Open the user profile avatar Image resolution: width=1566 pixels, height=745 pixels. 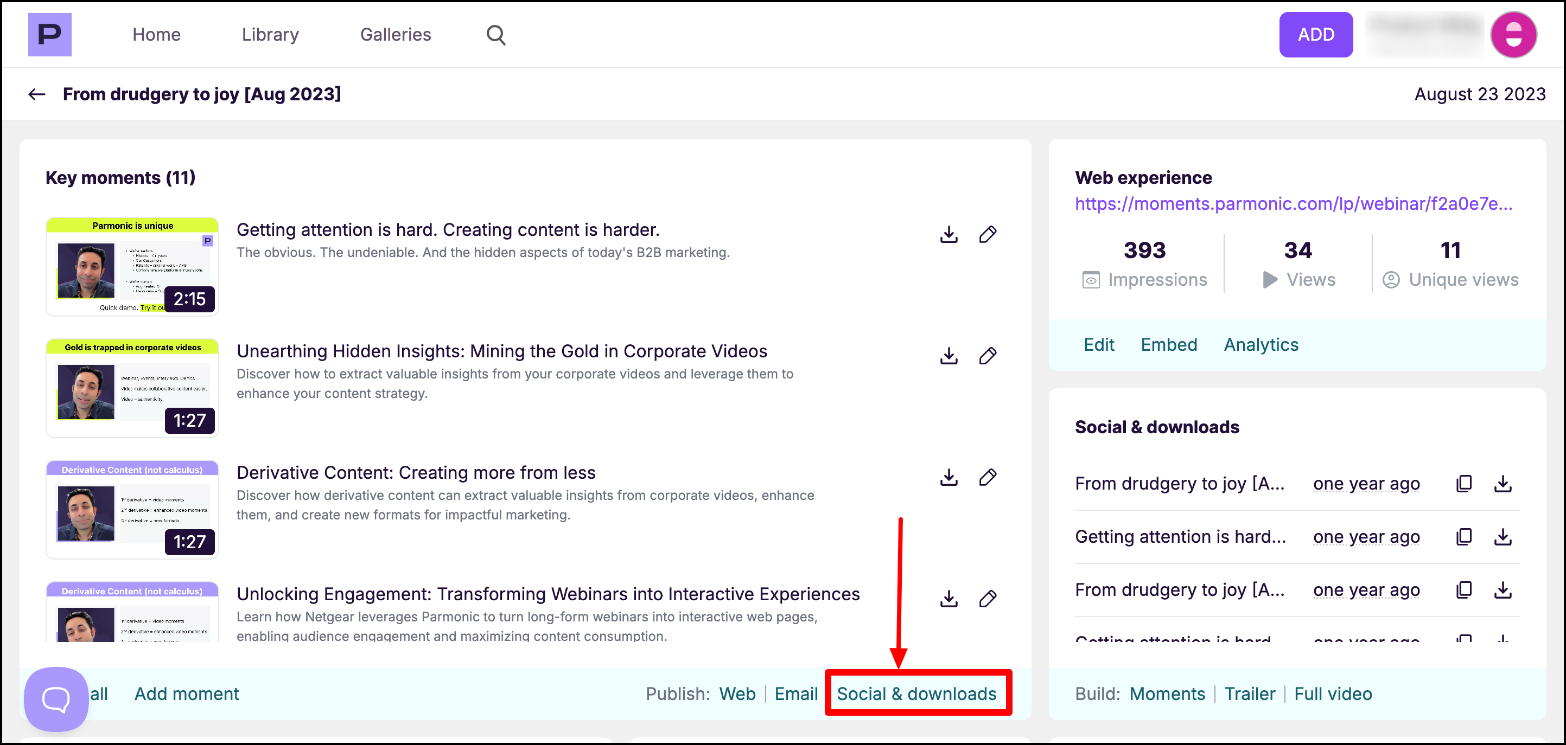coord(1513,35)
